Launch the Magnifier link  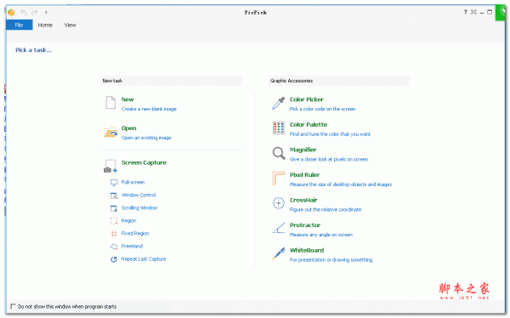pos(303,150)
